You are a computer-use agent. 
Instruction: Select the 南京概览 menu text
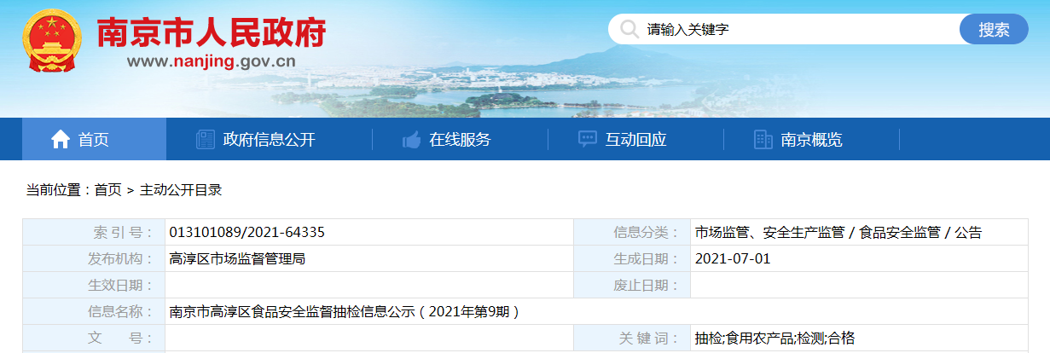point(811,140)
